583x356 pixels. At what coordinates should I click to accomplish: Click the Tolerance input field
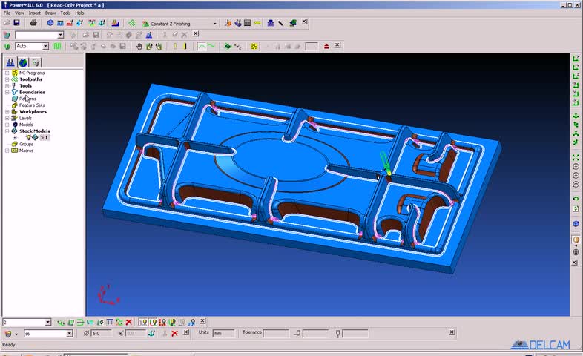276,334
